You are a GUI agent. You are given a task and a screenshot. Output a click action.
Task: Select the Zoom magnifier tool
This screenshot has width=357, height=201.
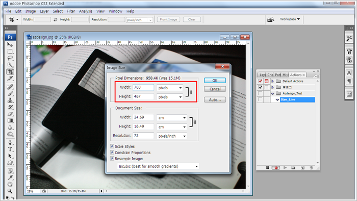[10, 191]
